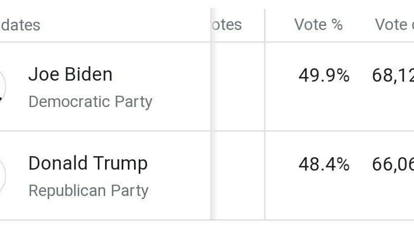Click Biden's 49.9% vote percentage
The height and width of the screenshot is (226, 414).
324,76
